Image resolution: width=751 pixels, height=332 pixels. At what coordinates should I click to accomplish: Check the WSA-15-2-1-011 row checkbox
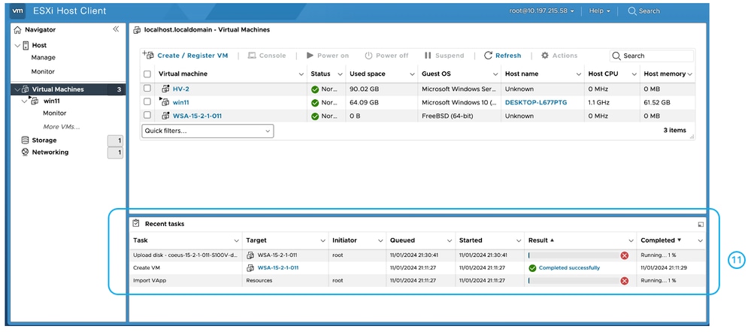click(147, 115)
